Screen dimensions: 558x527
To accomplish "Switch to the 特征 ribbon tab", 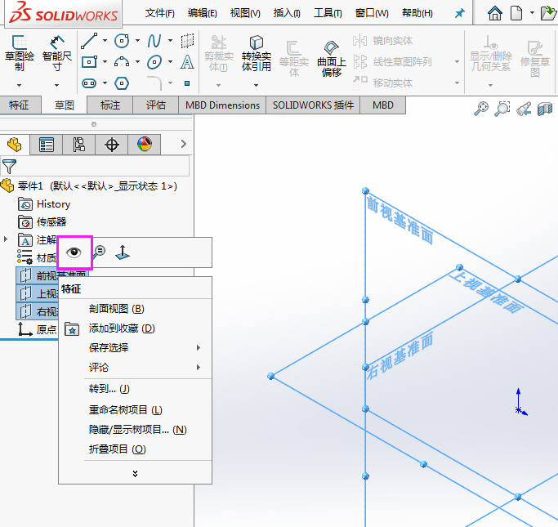I will point(20,105).
